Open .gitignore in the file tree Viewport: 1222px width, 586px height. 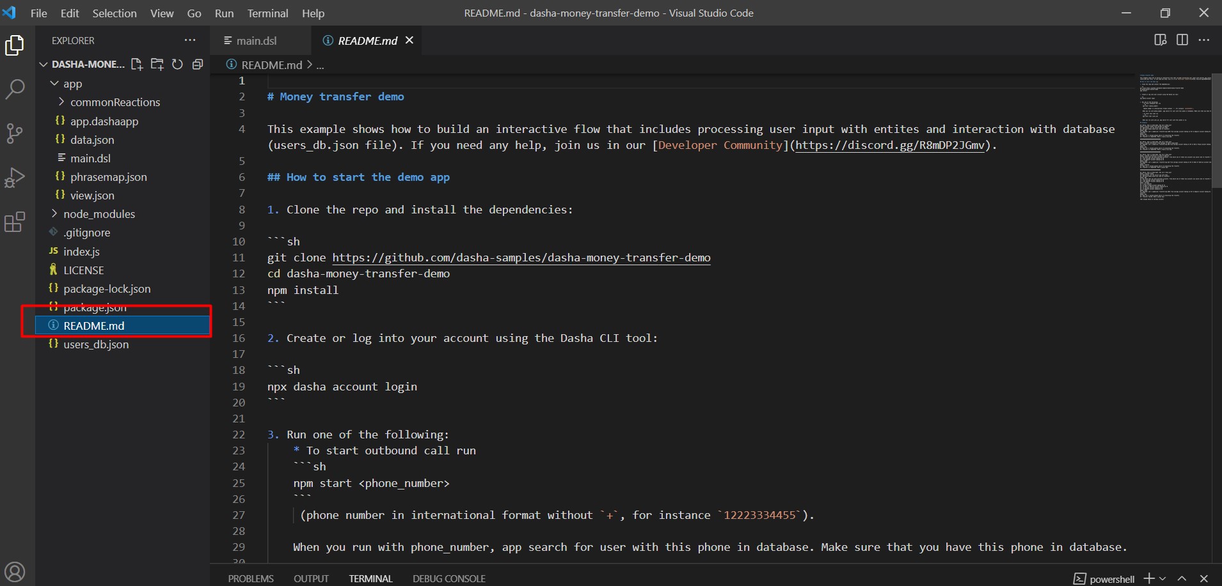[122, 233]
